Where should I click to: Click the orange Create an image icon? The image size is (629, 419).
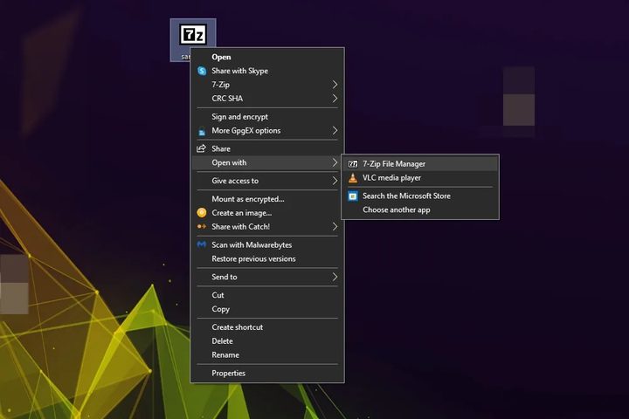[202, 213]
